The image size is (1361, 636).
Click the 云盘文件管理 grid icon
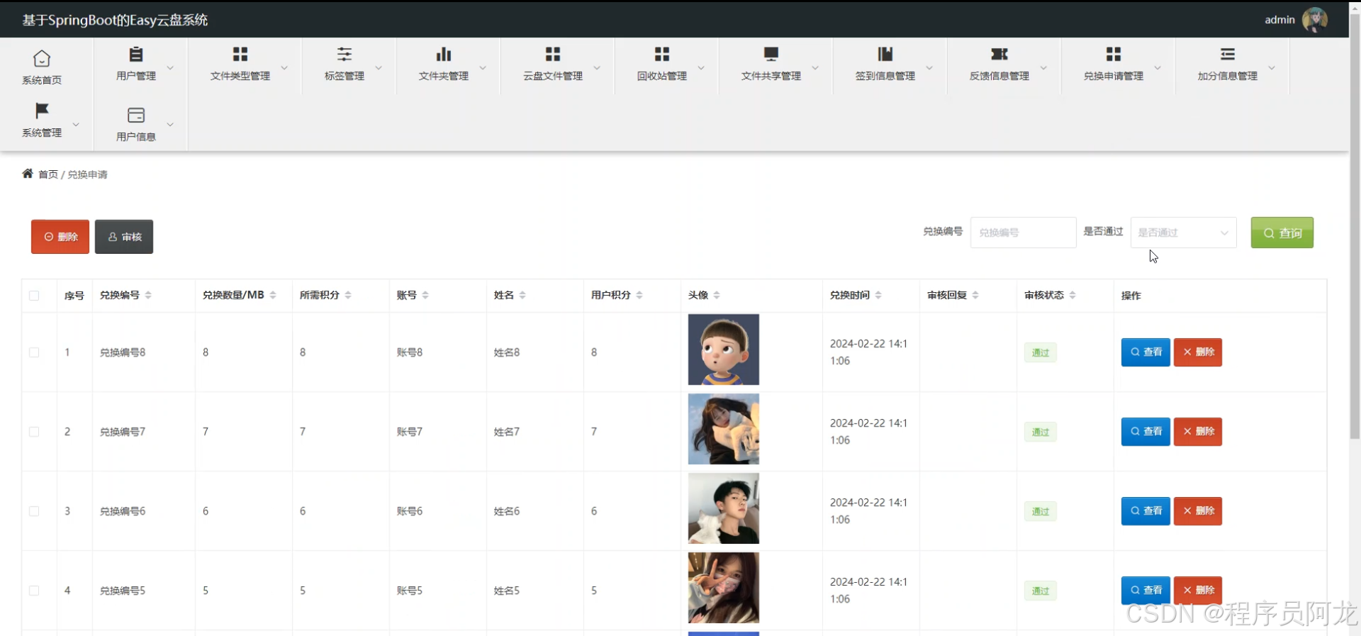(x=553, y=54)
